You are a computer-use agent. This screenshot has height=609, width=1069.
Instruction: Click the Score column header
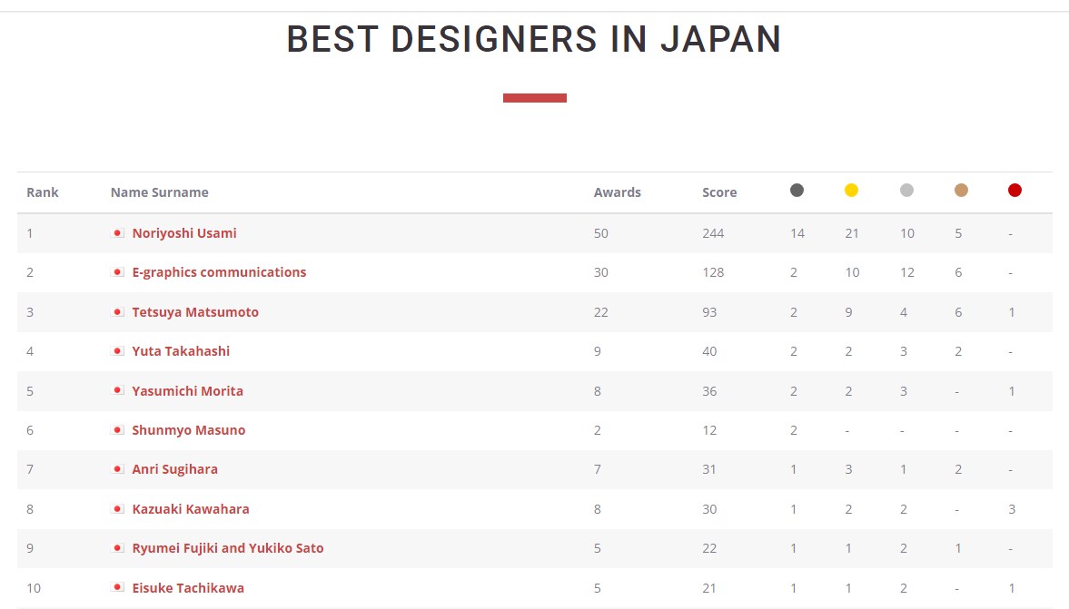(719, 192)
